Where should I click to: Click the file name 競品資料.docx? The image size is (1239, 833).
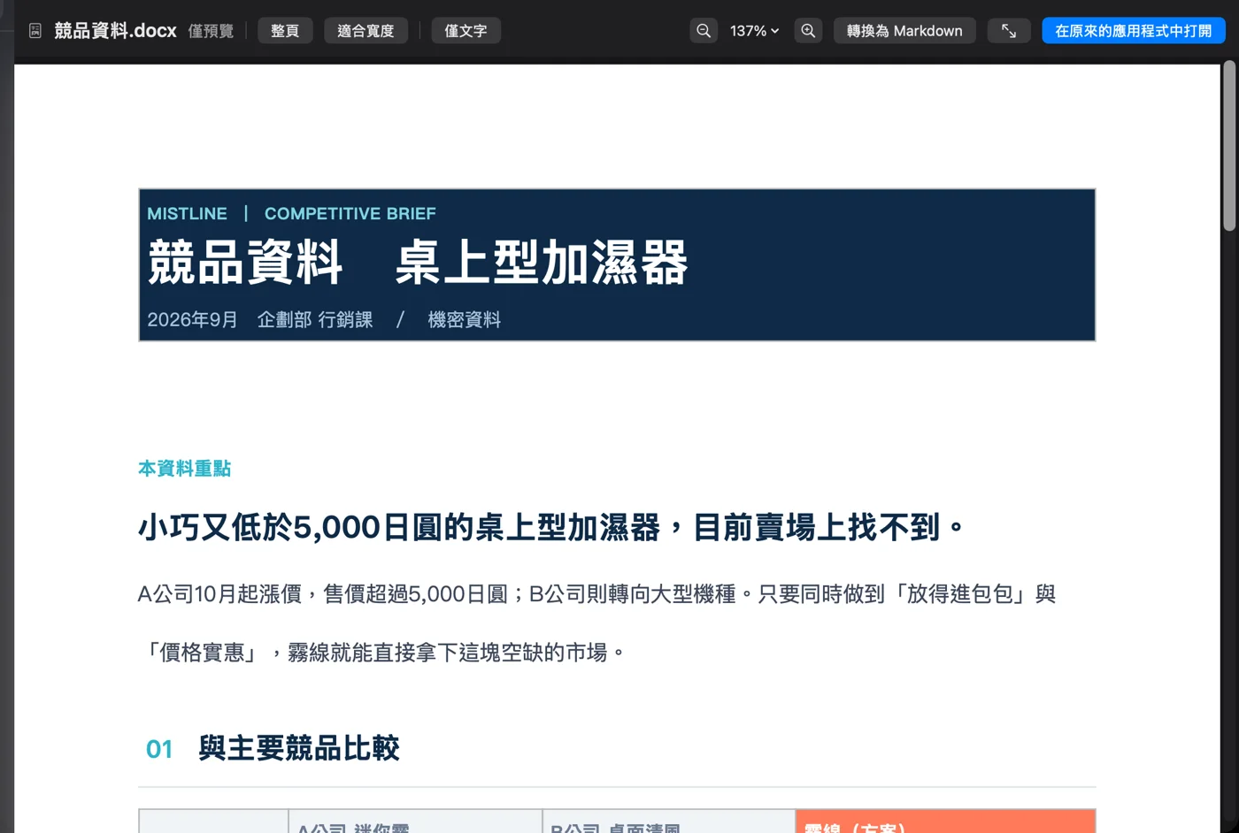(115, 31)
